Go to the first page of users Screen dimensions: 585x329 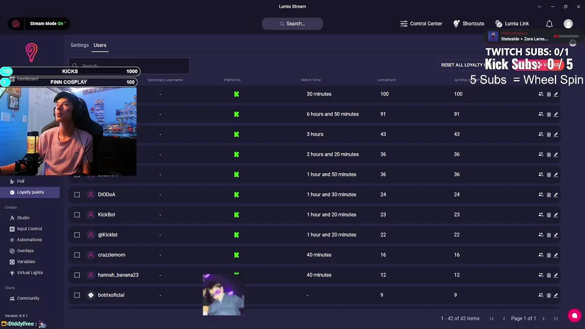coord(492,318)
